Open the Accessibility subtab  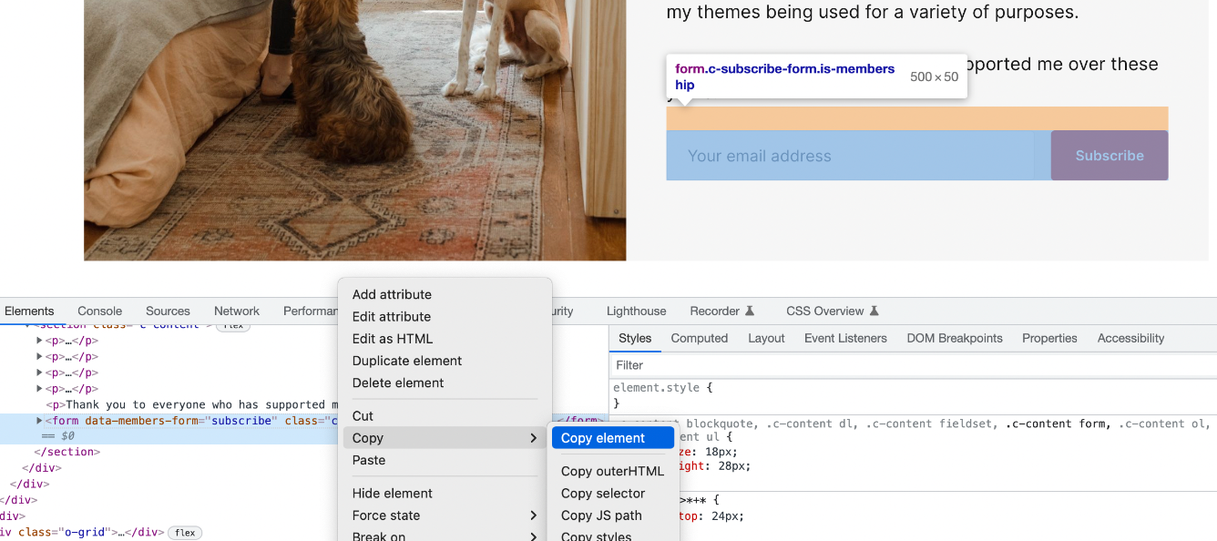point(1130,338)
